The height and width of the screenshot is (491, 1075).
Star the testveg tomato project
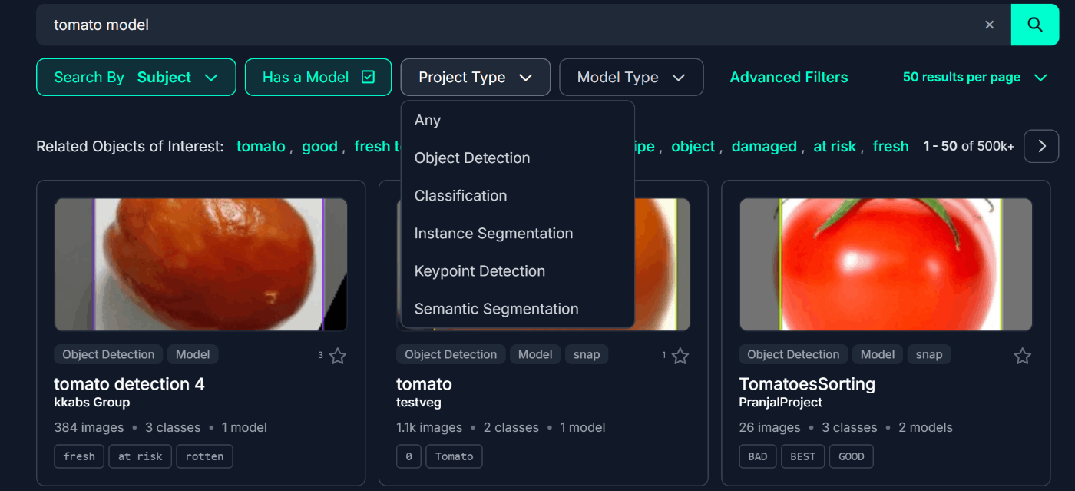680,356
